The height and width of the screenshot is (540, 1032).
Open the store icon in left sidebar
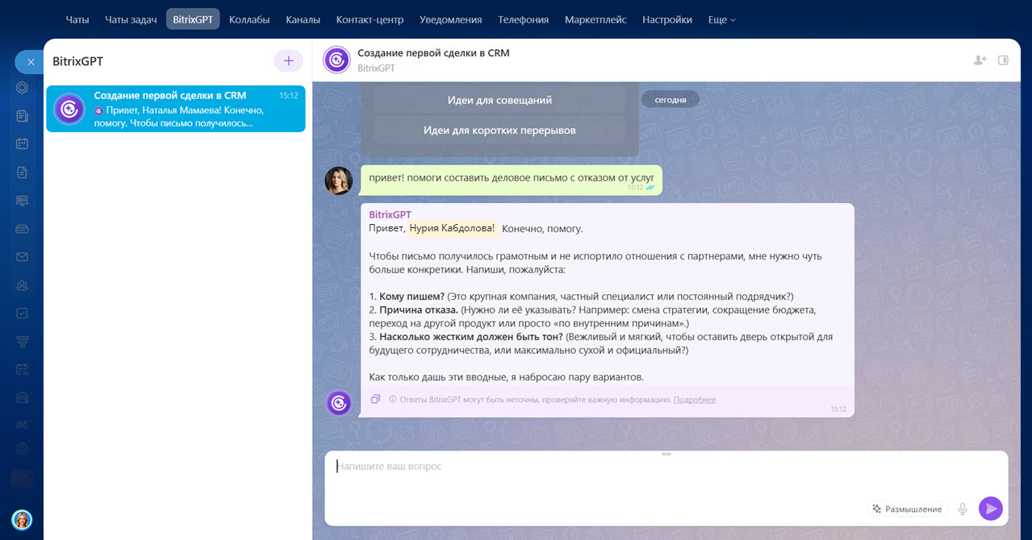23,397
